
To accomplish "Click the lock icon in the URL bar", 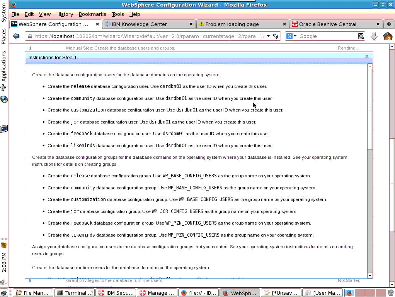I will [x=30, y=36].
